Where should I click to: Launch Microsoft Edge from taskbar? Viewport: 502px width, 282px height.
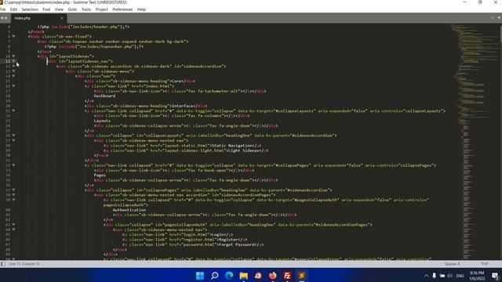click(229, 276)
